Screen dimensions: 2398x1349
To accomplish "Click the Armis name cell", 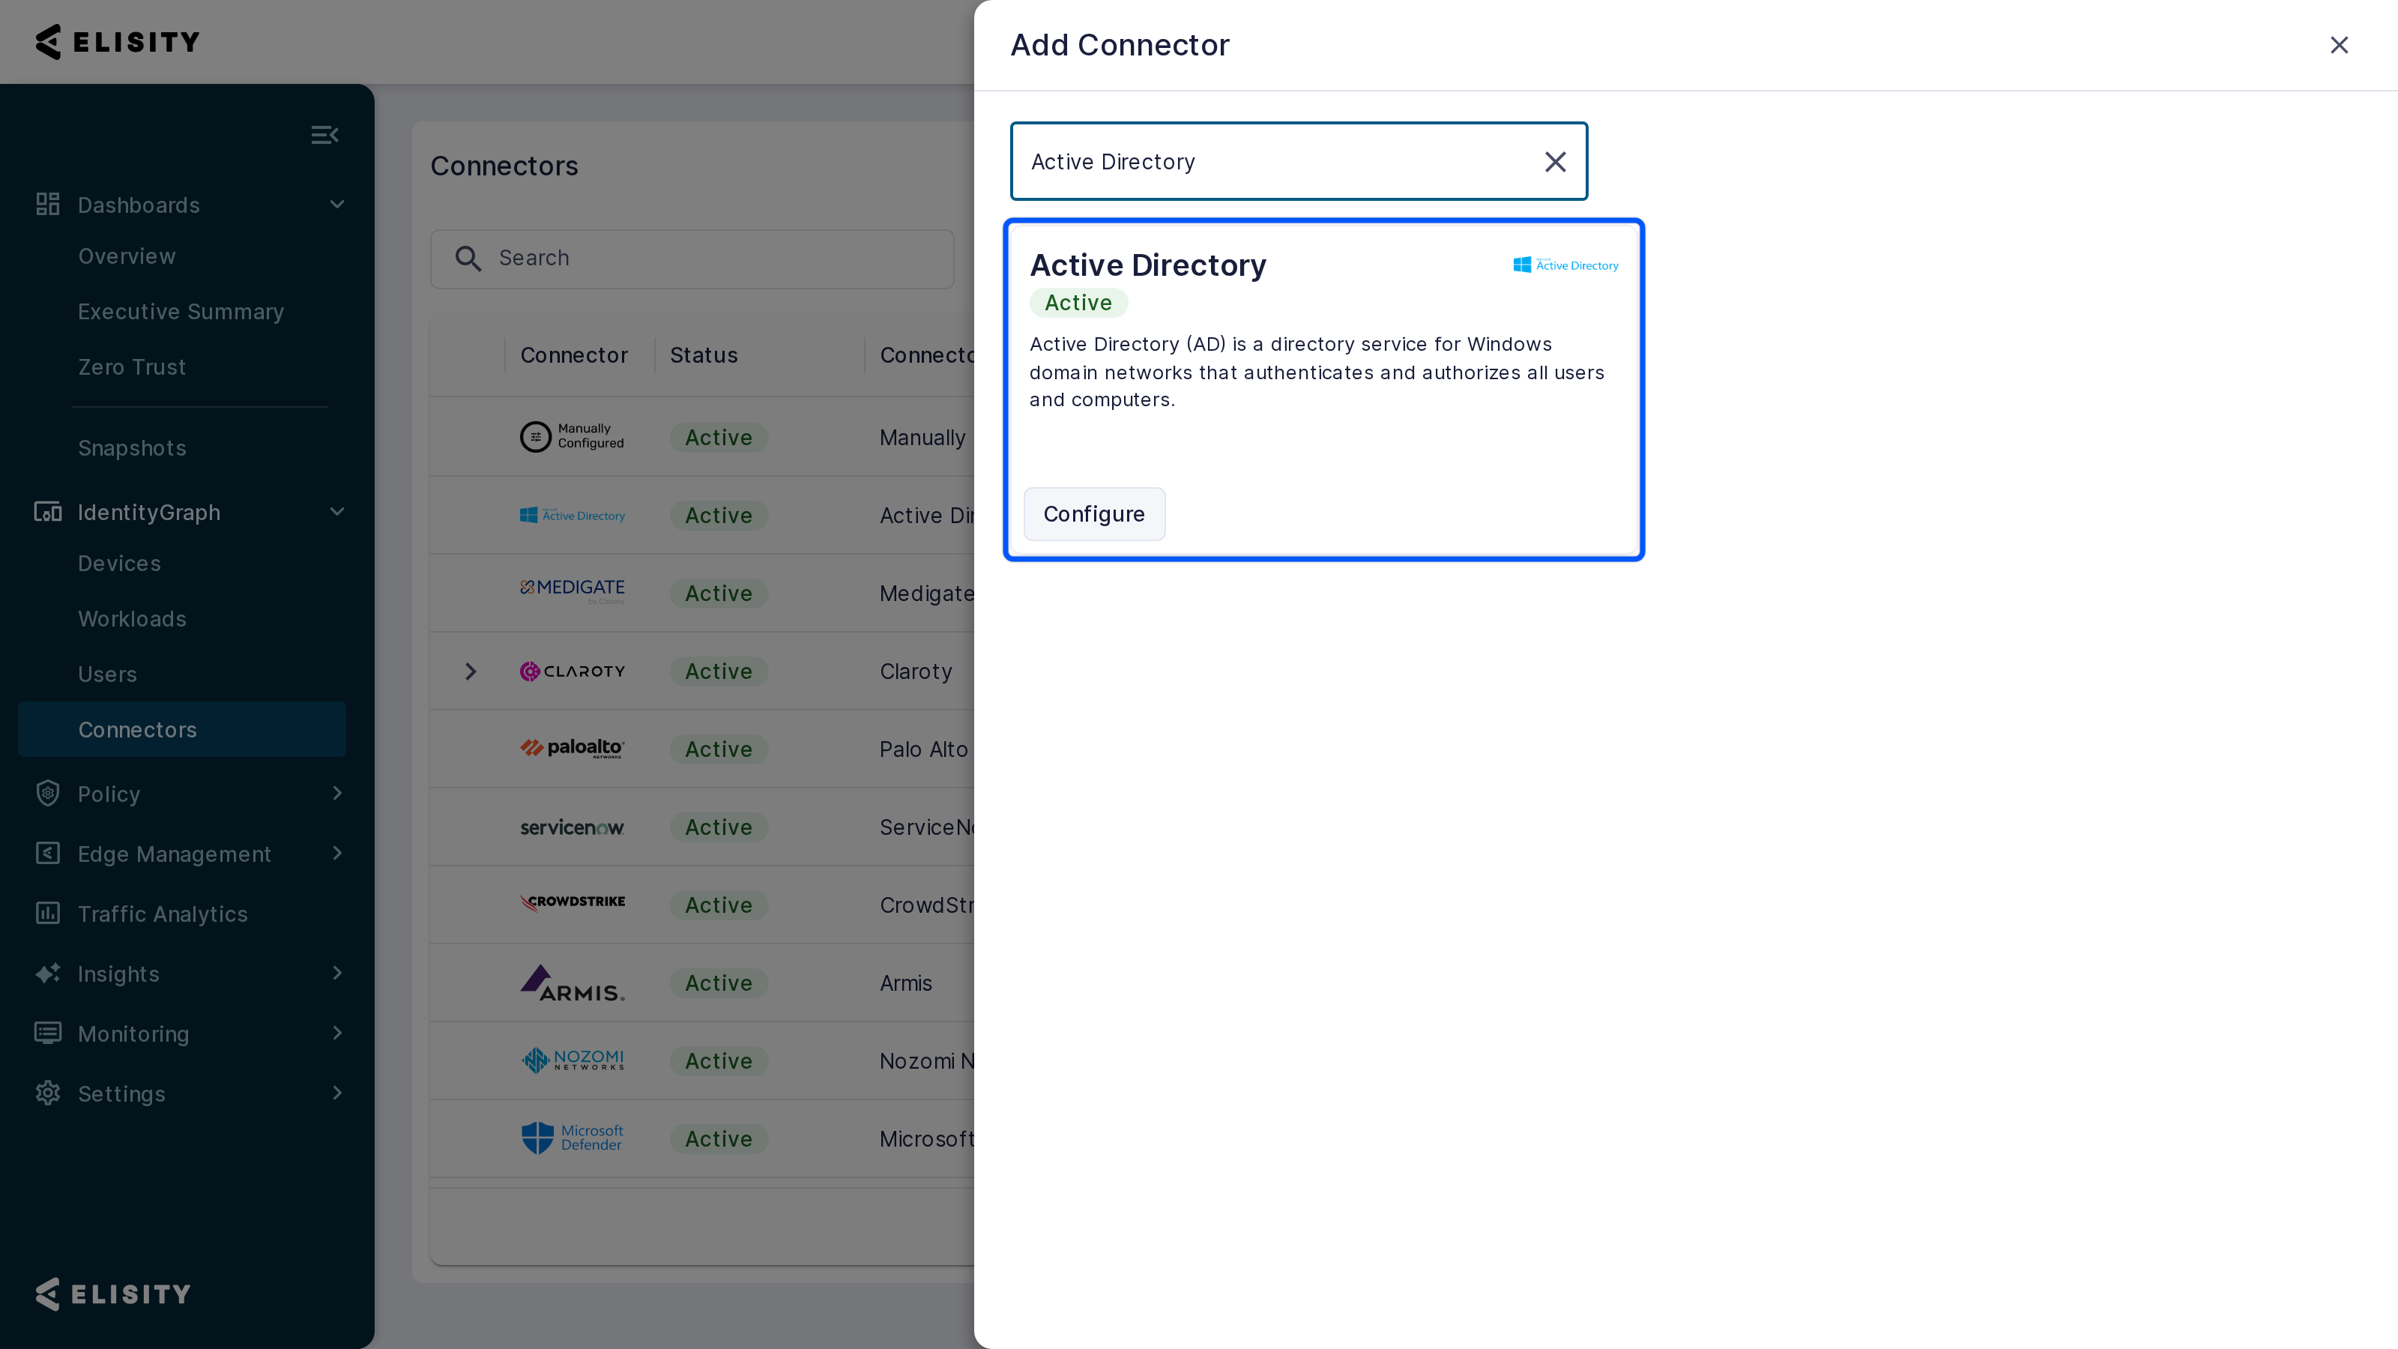I will [906, 983].
